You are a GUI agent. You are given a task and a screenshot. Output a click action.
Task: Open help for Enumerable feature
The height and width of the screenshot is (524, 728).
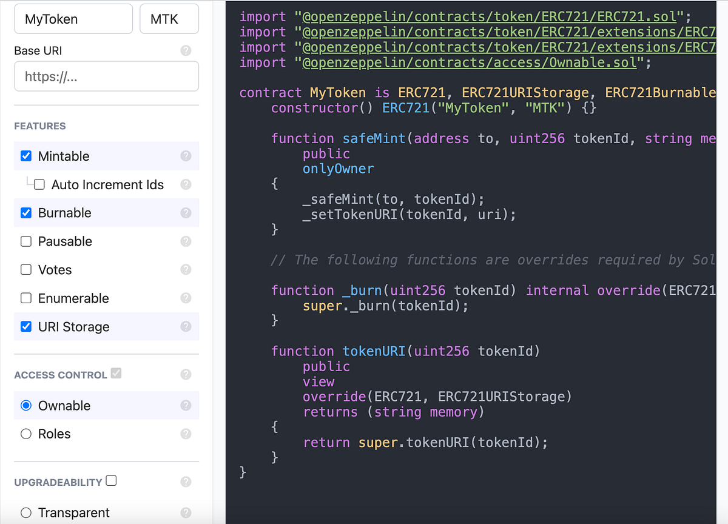pyautogui.click(x=186, y=298)
